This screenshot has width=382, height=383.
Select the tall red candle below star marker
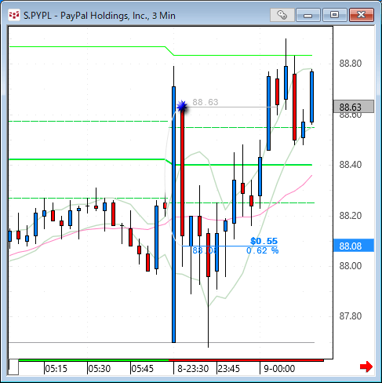click(182, 172)
